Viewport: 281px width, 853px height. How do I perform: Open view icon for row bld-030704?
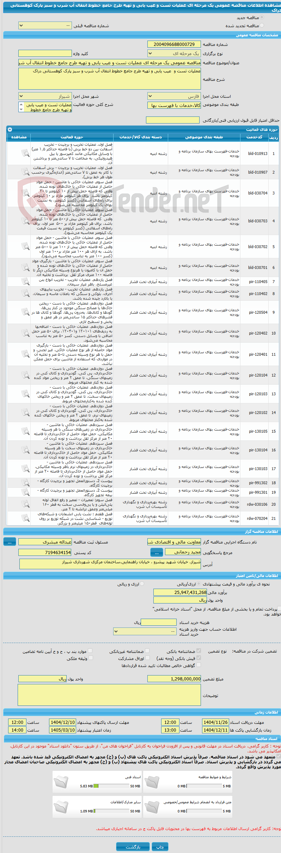click(x=25, y=193)
